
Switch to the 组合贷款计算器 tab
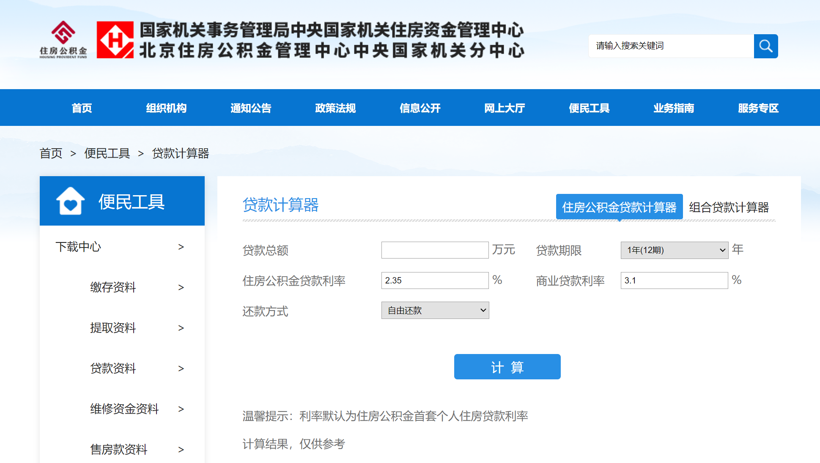pos(729,207)
